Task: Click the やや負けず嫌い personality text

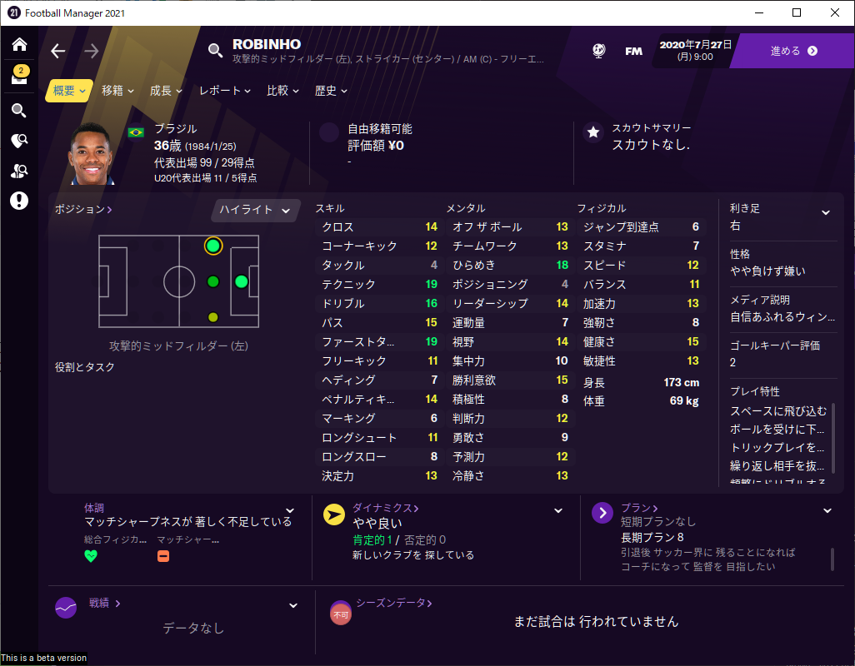Action: pyautogui.click(x=767, y=271)
